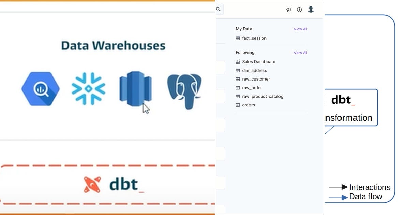
Task: Open the raw_product_catalog table
Action: click(263, 96)
